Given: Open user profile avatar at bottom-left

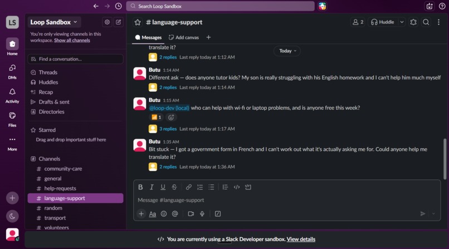Looking at the screenshot, I should pos(12,235).
